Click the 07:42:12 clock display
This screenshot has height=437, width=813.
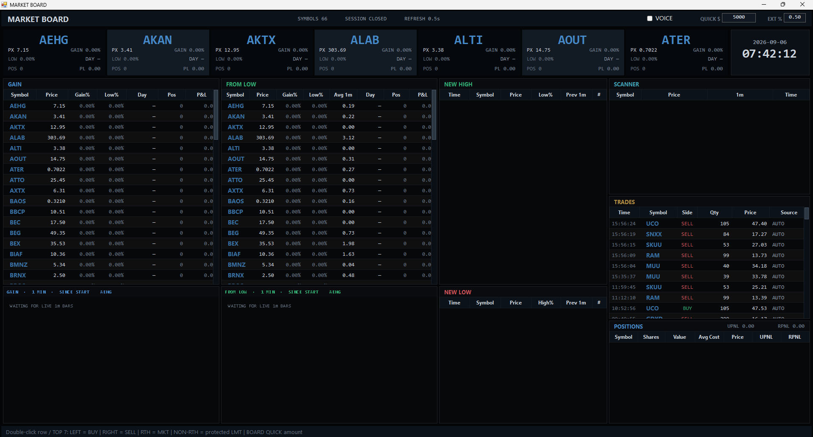click(x=769, y=54)
